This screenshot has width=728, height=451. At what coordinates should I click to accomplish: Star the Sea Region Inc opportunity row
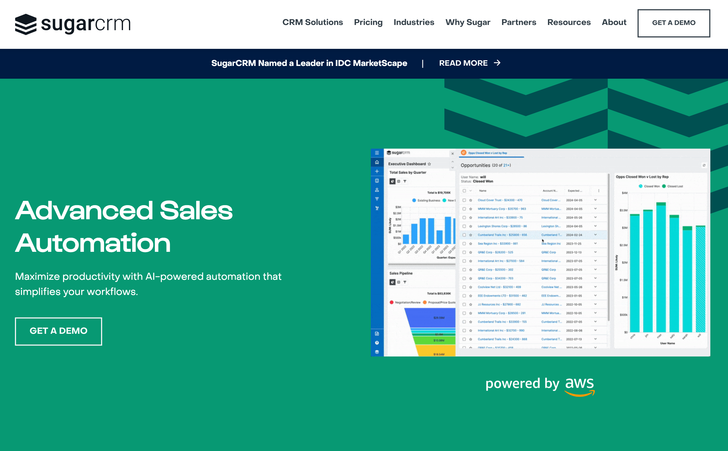pyautogui.click(x=470, y=244)
